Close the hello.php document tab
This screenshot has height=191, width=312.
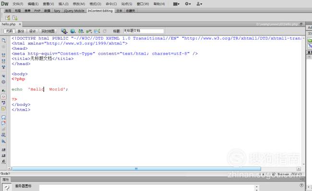tap(20, 24)
